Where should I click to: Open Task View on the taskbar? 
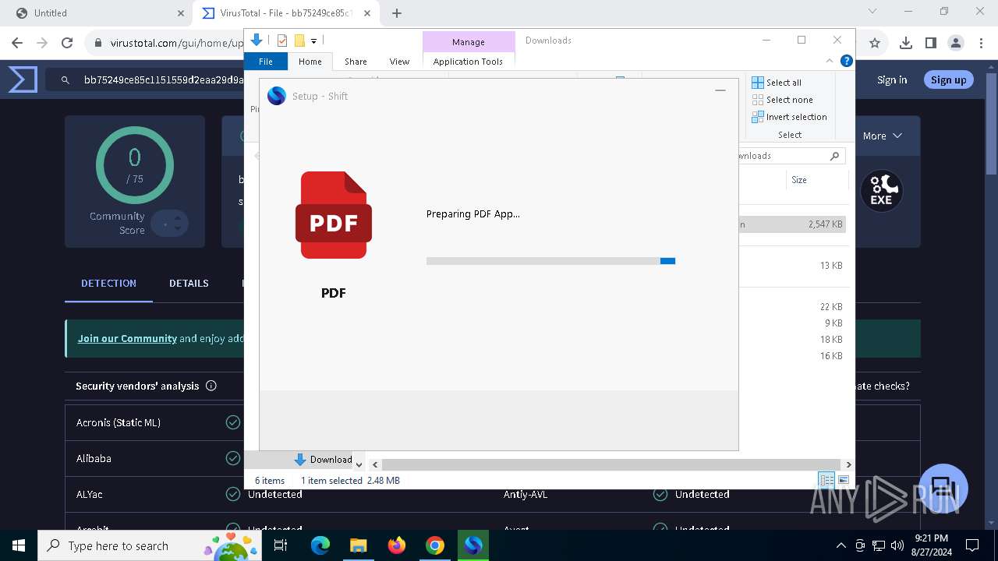[281, 545]
